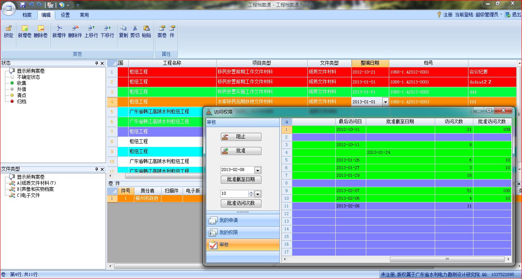Pin the 状态 panel
The width and height of the screenshot is (522, 279).
click(97, 63)
